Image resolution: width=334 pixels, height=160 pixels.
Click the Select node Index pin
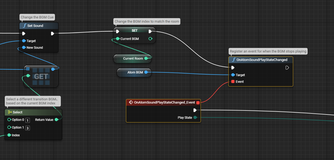coord(9,135)
